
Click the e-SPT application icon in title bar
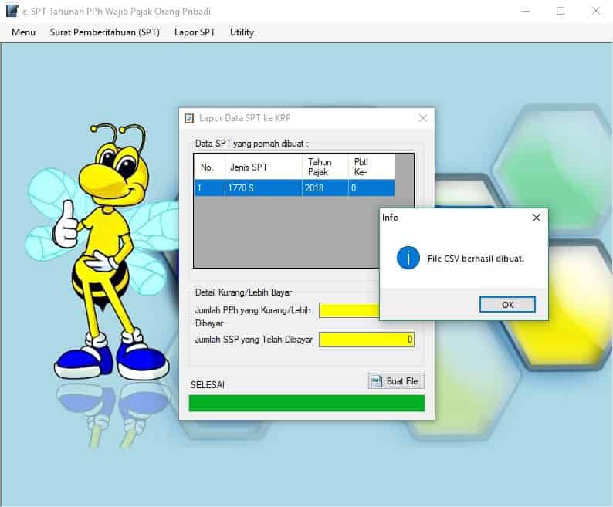[12, 11]
